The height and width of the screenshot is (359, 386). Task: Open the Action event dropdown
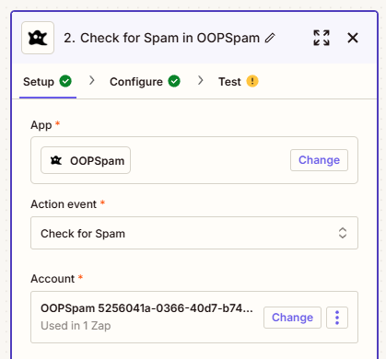(x=194, y=233)
